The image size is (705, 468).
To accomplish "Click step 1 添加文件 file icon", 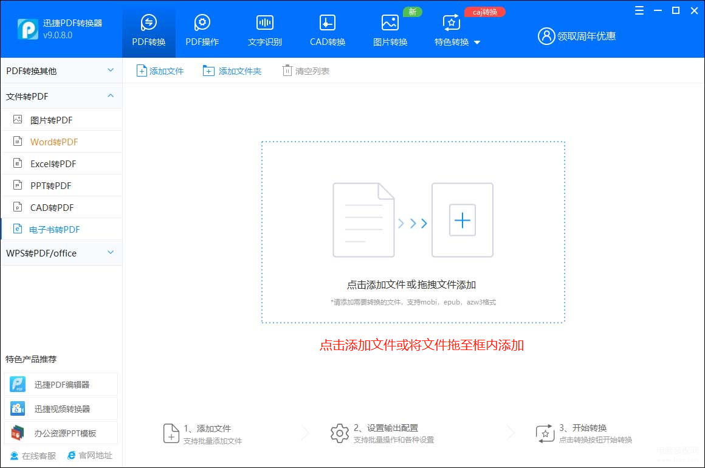I will click(x=171, y=433).
